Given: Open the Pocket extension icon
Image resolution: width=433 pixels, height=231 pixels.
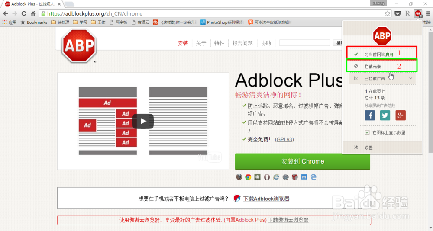Looking at the screenshot, I should (x=397, y=13).
